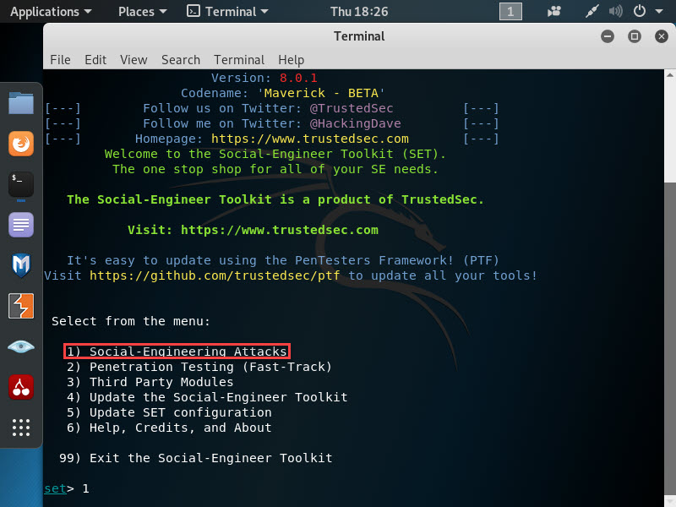Open the Edit menu in Terminal
Viewport: 676px width, 507px height.
point(95,59)
